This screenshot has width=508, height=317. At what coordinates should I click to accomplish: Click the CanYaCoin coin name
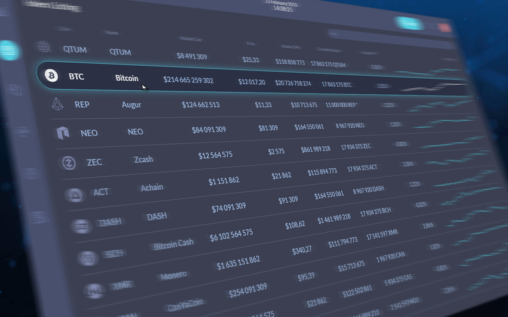point(185,304)
